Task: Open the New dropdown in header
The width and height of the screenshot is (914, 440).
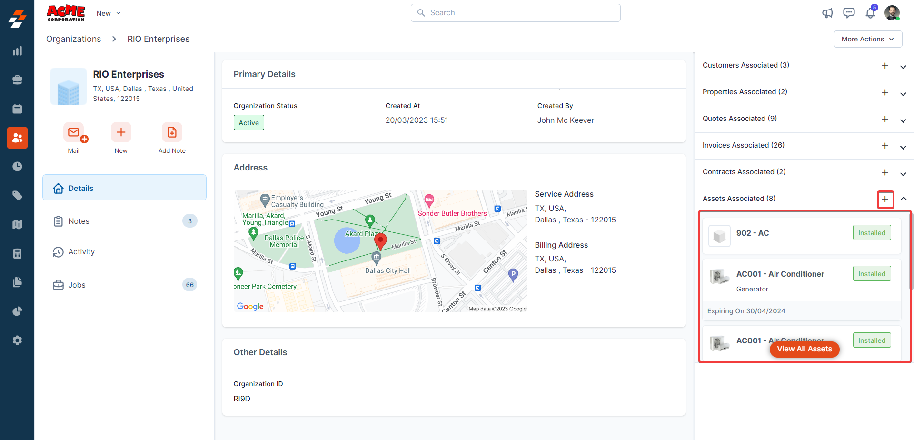Action: 109,13
